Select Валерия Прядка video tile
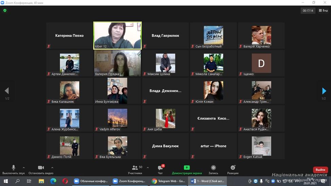Viewport: 331px width, 186px height. tap(117, 63)
